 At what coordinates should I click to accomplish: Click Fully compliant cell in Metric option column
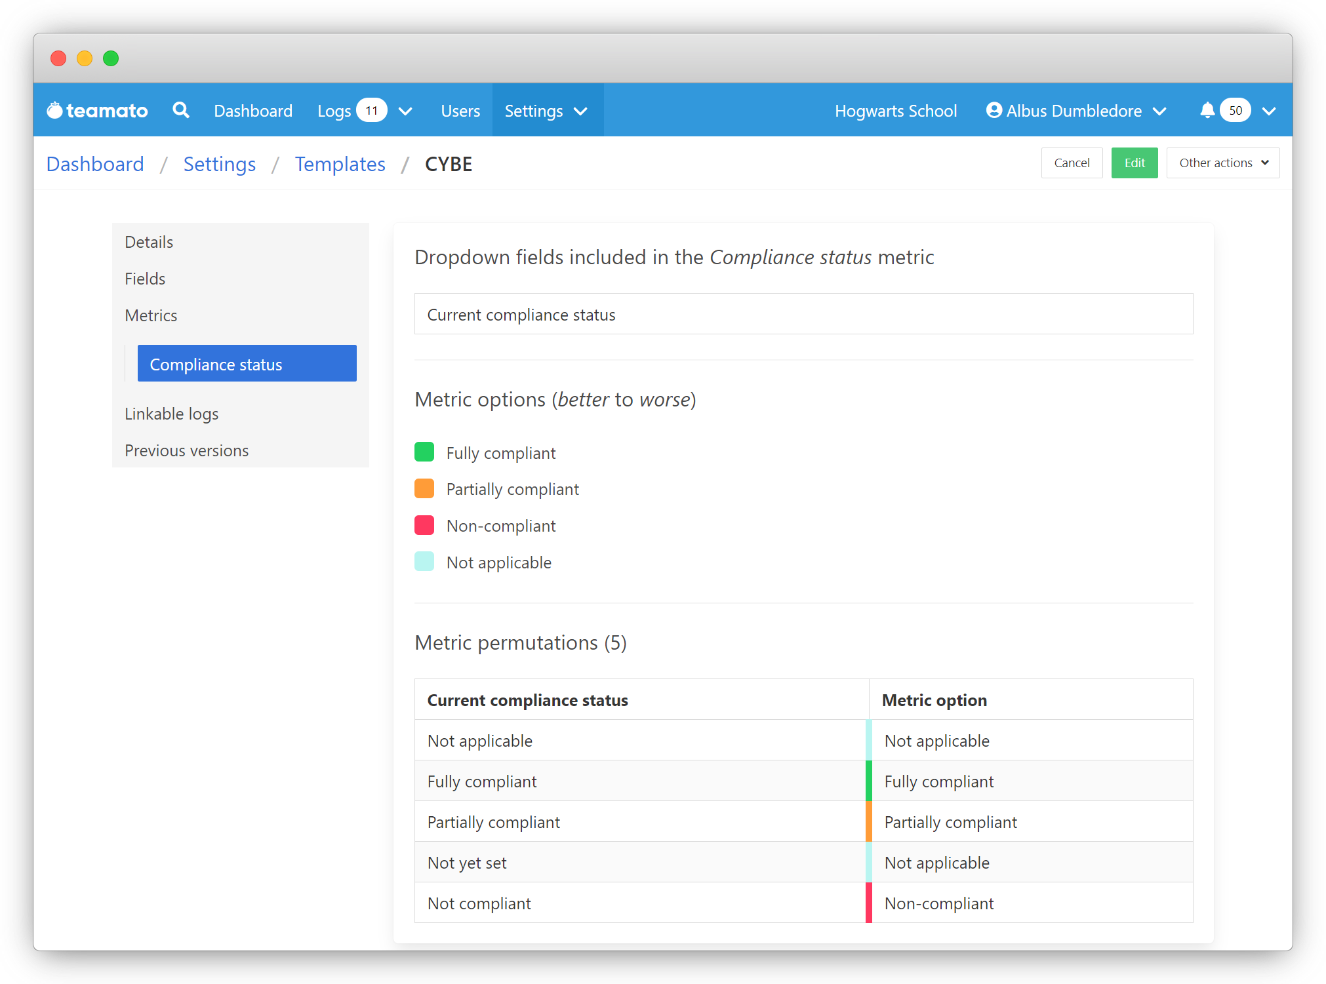pos(1031,781)
